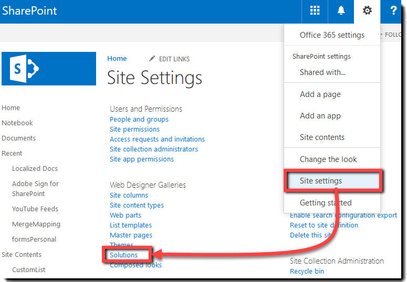The width and height of the screenshot is (407, 282).
Task: Open Site collection administrators
Action: (x=154, y=149)
